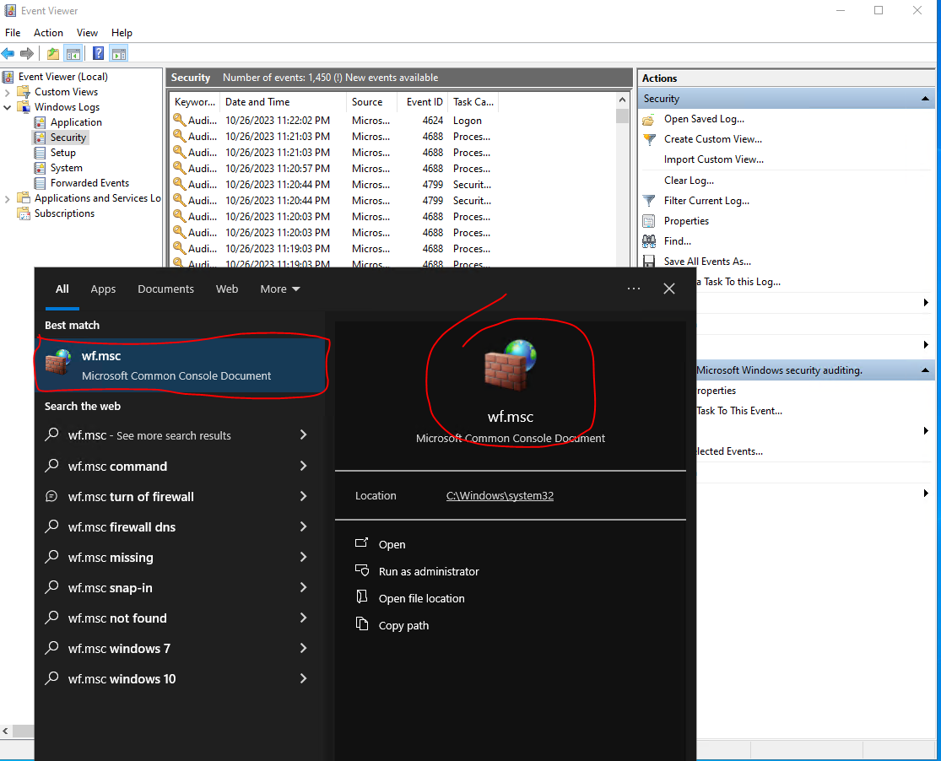Open the C:\Windows\system32 location link
The height and width of the screenshot is (761, 941).
[x=500, y=496]
